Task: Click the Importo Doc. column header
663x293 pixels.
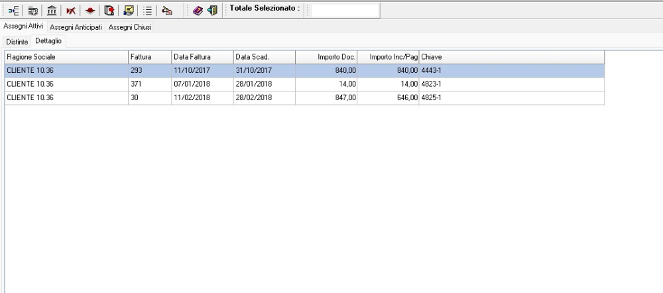Action: (326, 56)
